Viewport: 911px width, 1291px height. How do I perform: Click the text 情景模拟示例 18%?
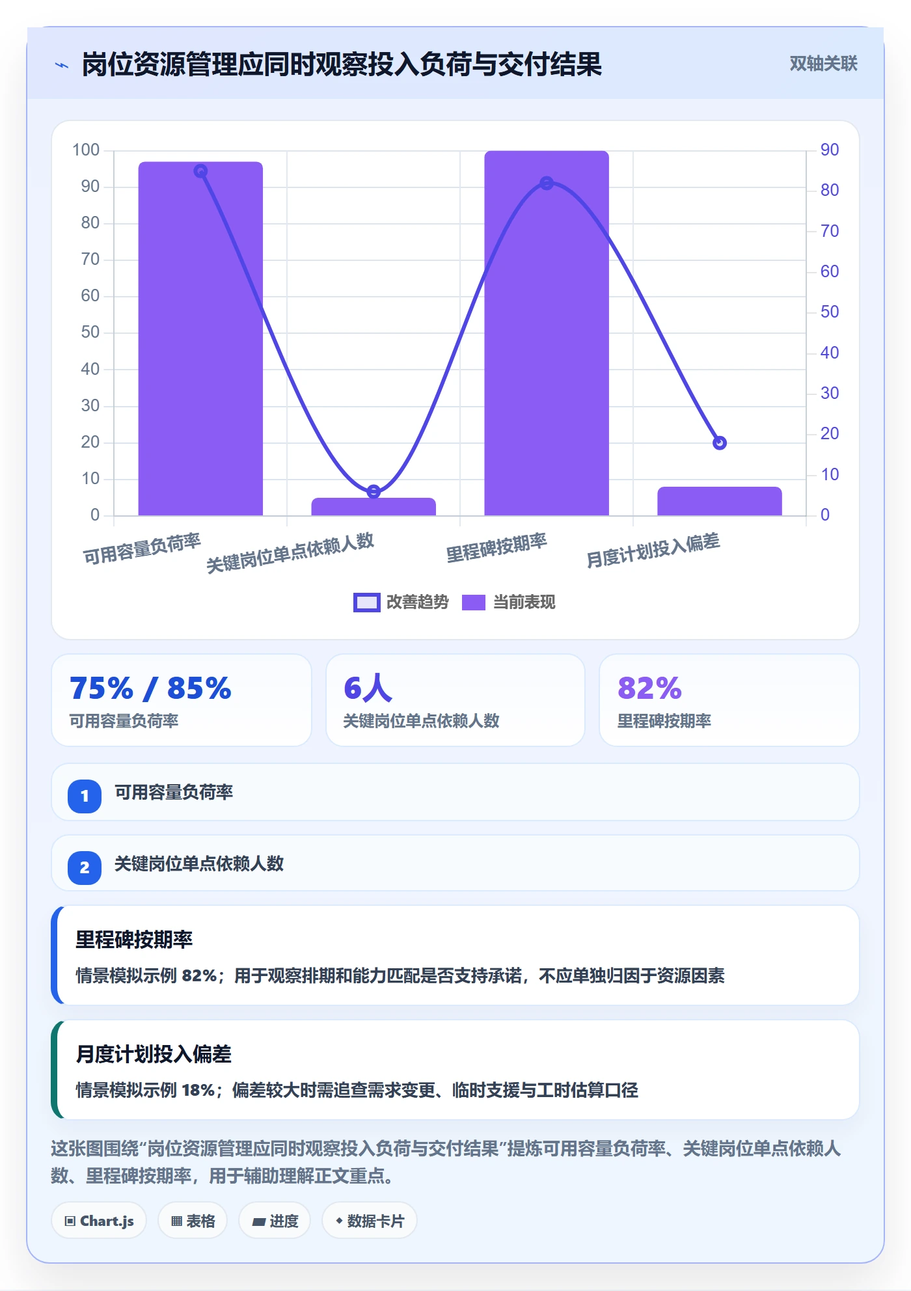(x=146, y=1090)
